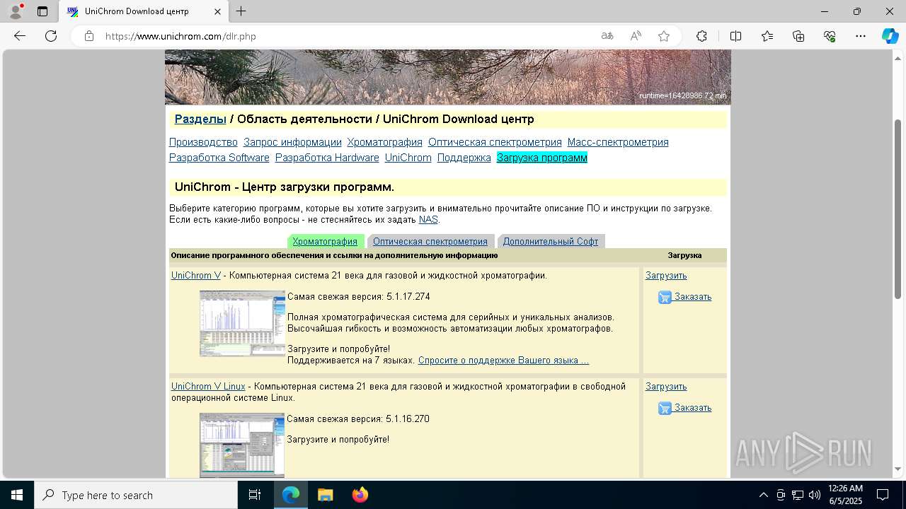The height and width of the screenshot is (509, 906).
Task: Launch Firefox from taskbar
Action: click(x=360, y=495)
